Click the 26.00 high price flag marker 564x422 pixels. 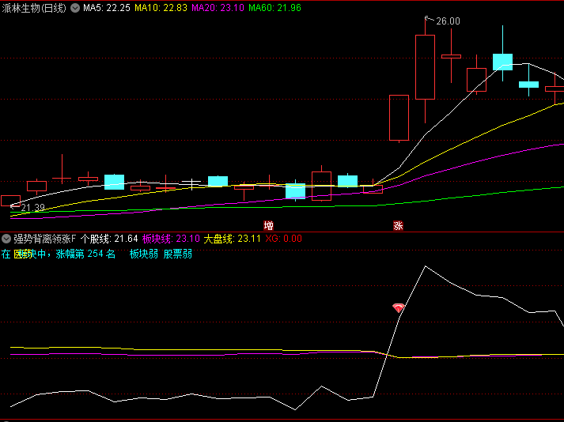point(444,21)
